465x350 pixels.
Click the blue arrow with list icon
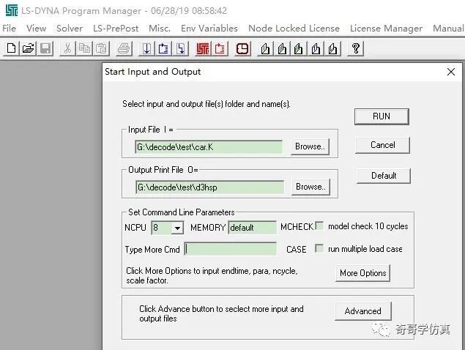[163, 48]
